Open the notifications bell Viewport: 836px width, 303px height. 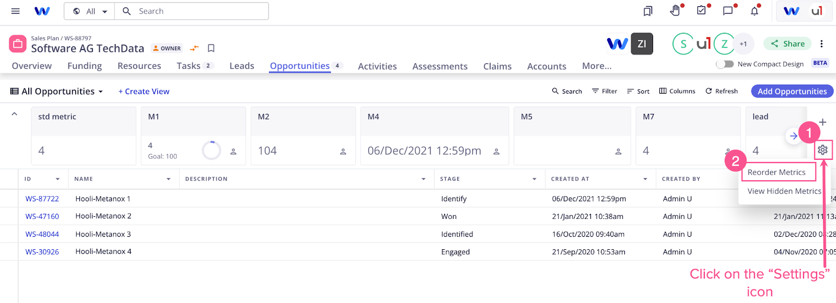[754, 11]
